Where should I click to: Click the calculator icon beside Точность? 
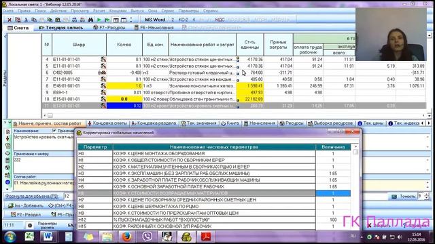point(394,197)
